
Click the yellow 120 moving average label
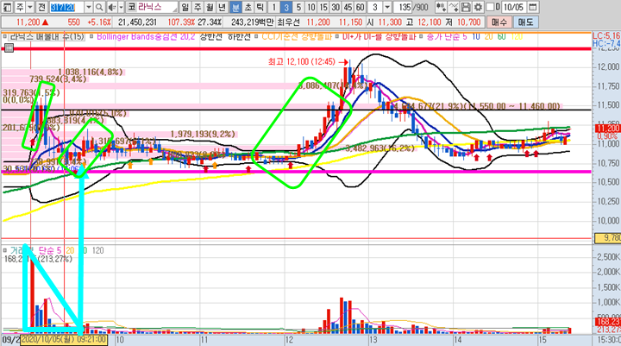click(x=517, y=36)
